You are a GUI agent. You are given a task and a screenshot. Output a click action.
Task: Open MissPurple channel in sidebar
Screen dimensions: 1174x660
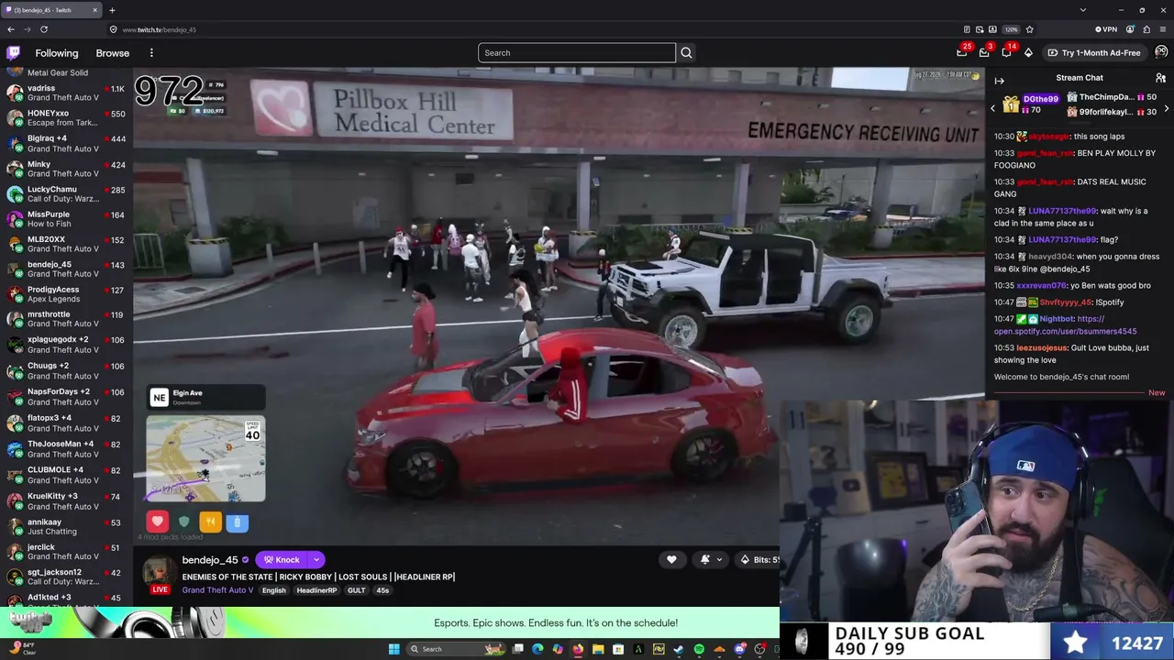click(x=64, y=219)
